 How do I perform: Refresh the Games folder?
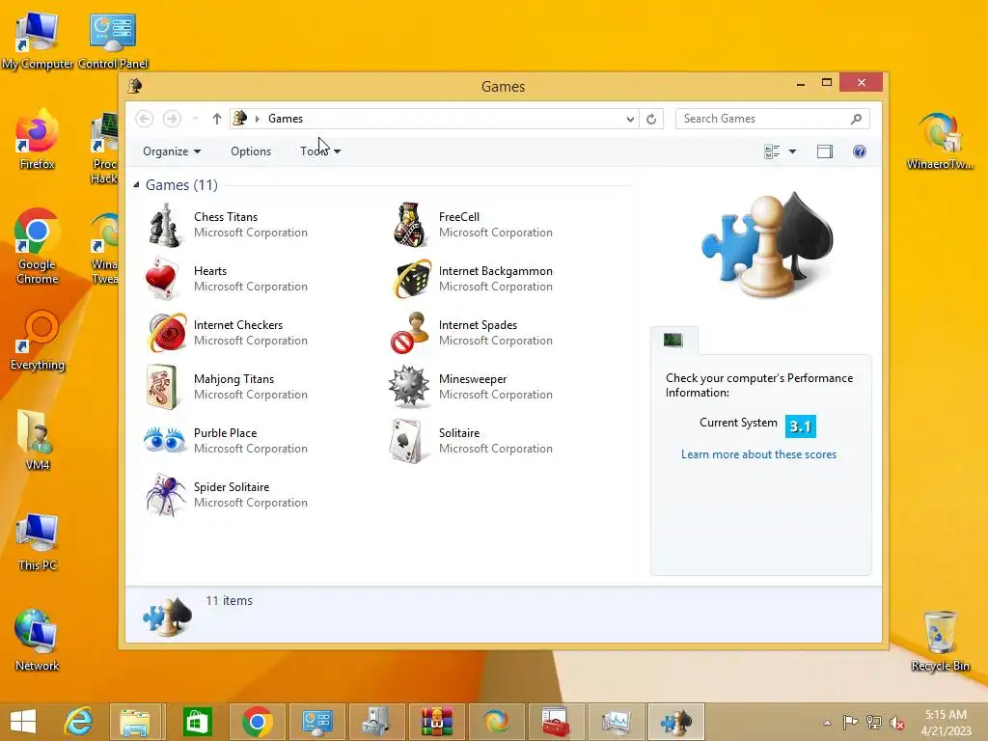tap(651, 119)
